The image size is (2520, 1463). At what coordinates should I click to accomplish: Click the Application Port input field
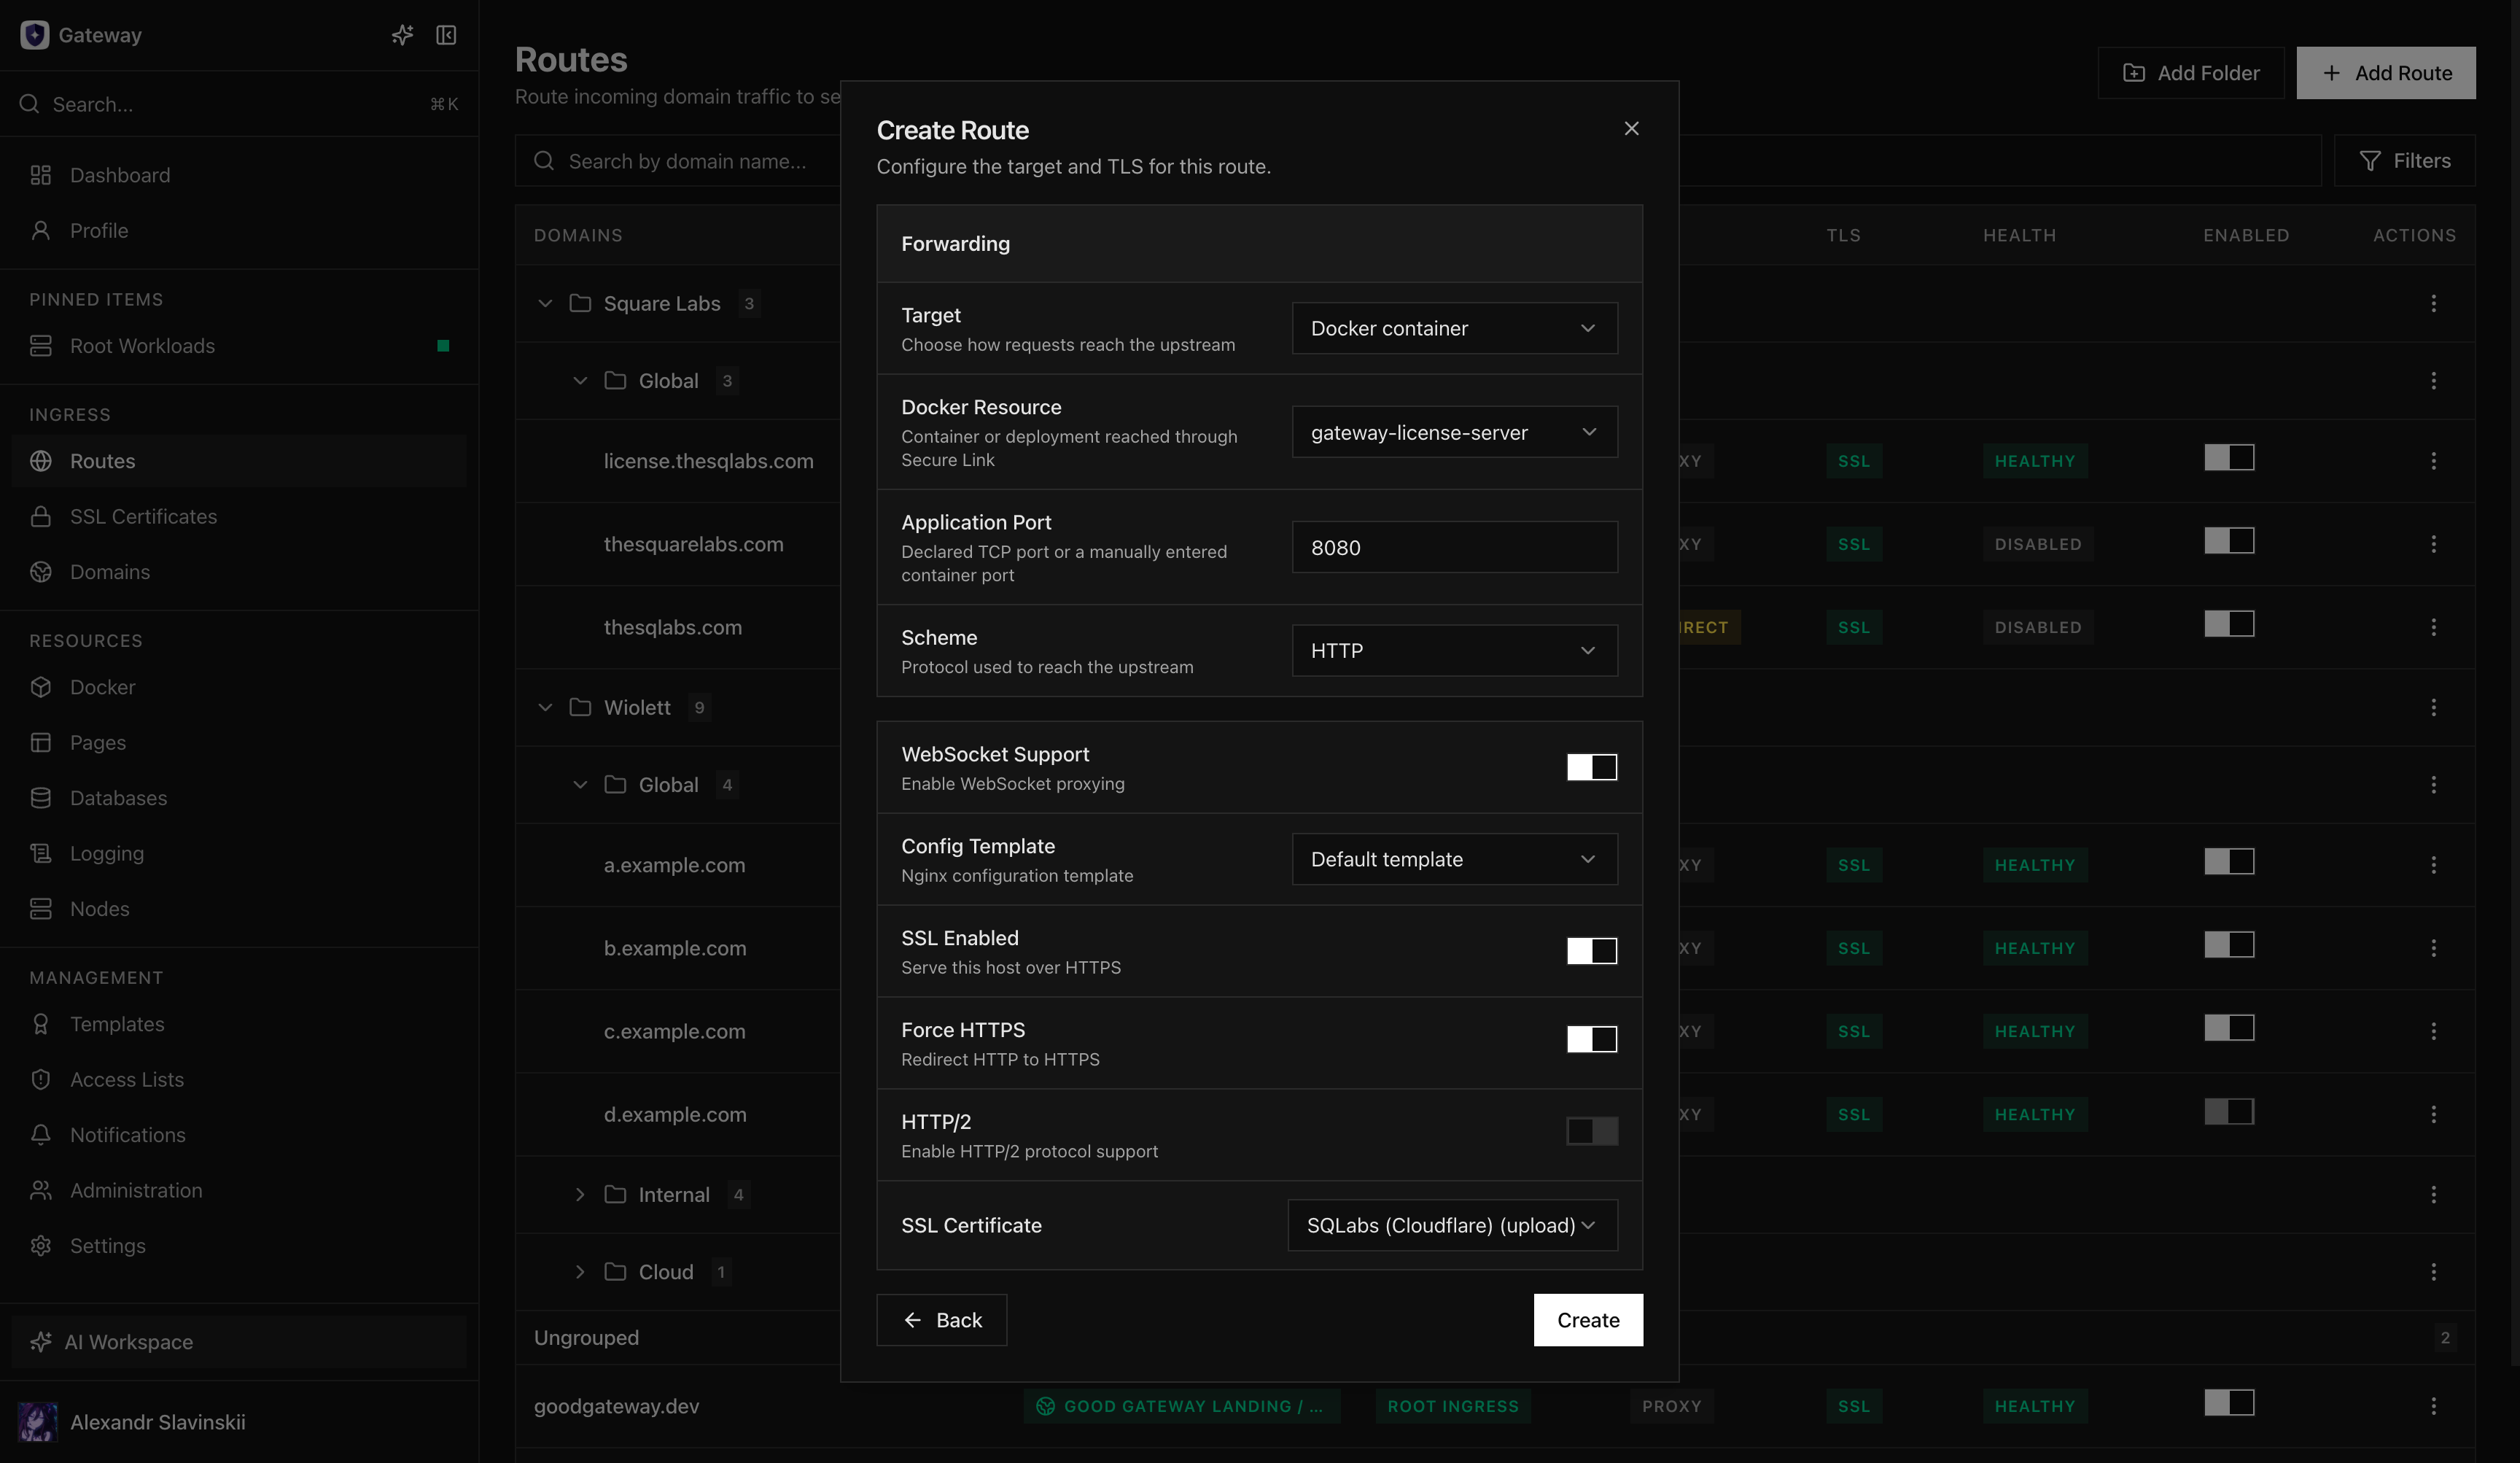pos(1454,547)
